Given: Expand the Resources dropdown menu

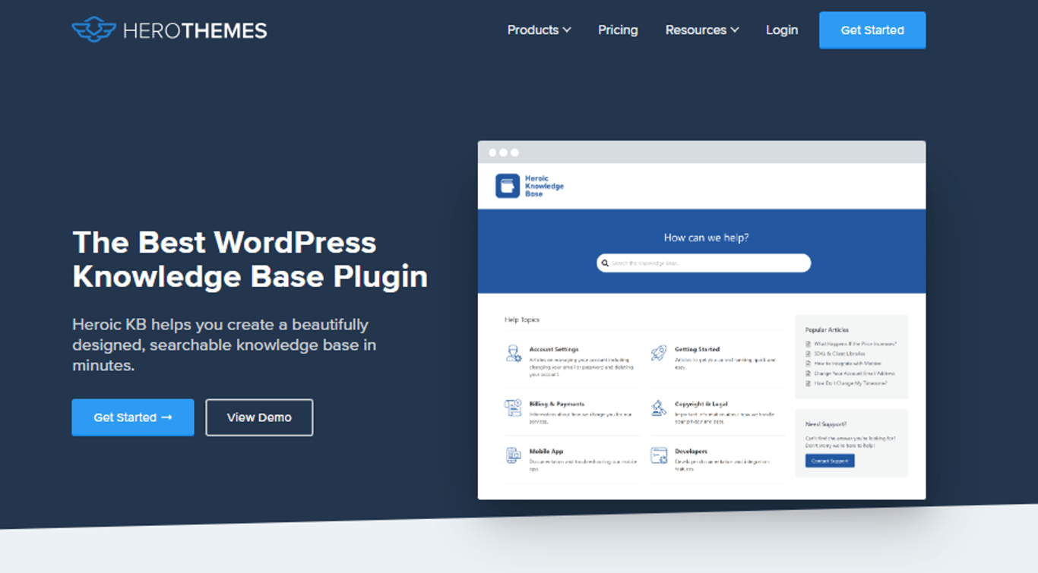Looking at the screenshot, I should click(702, 30).
